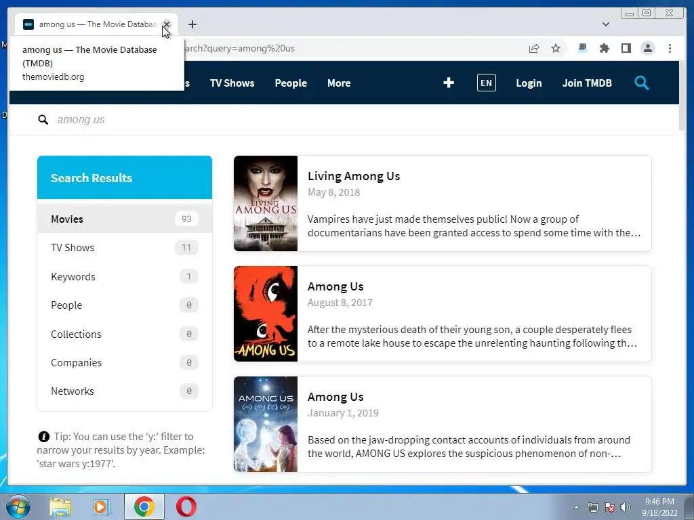
Task: Open the Among Us August 8, 2017 title
Action: [335, 286]
